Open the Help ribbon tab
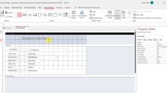The height and width of the screenshot is (93, 167). tap(40, 8)
